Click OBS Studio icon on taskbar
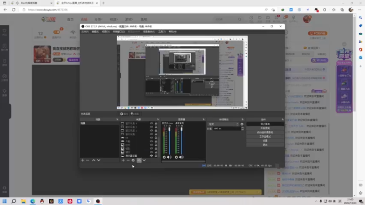The image size is (365, 205). point(98,201)
